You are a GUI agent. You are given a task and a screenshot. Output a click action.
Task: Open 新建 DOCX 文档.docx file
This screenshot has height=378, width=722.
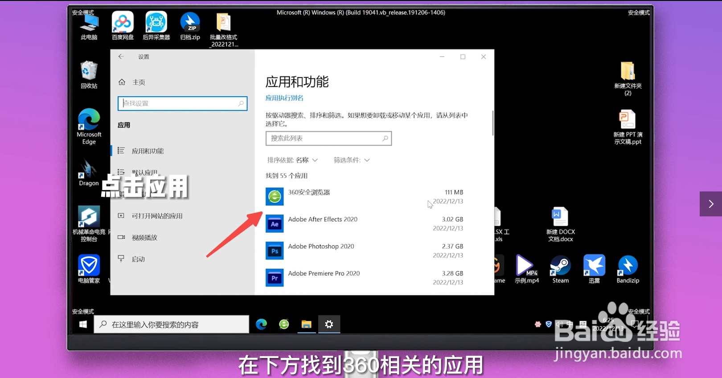coord(561,224)
